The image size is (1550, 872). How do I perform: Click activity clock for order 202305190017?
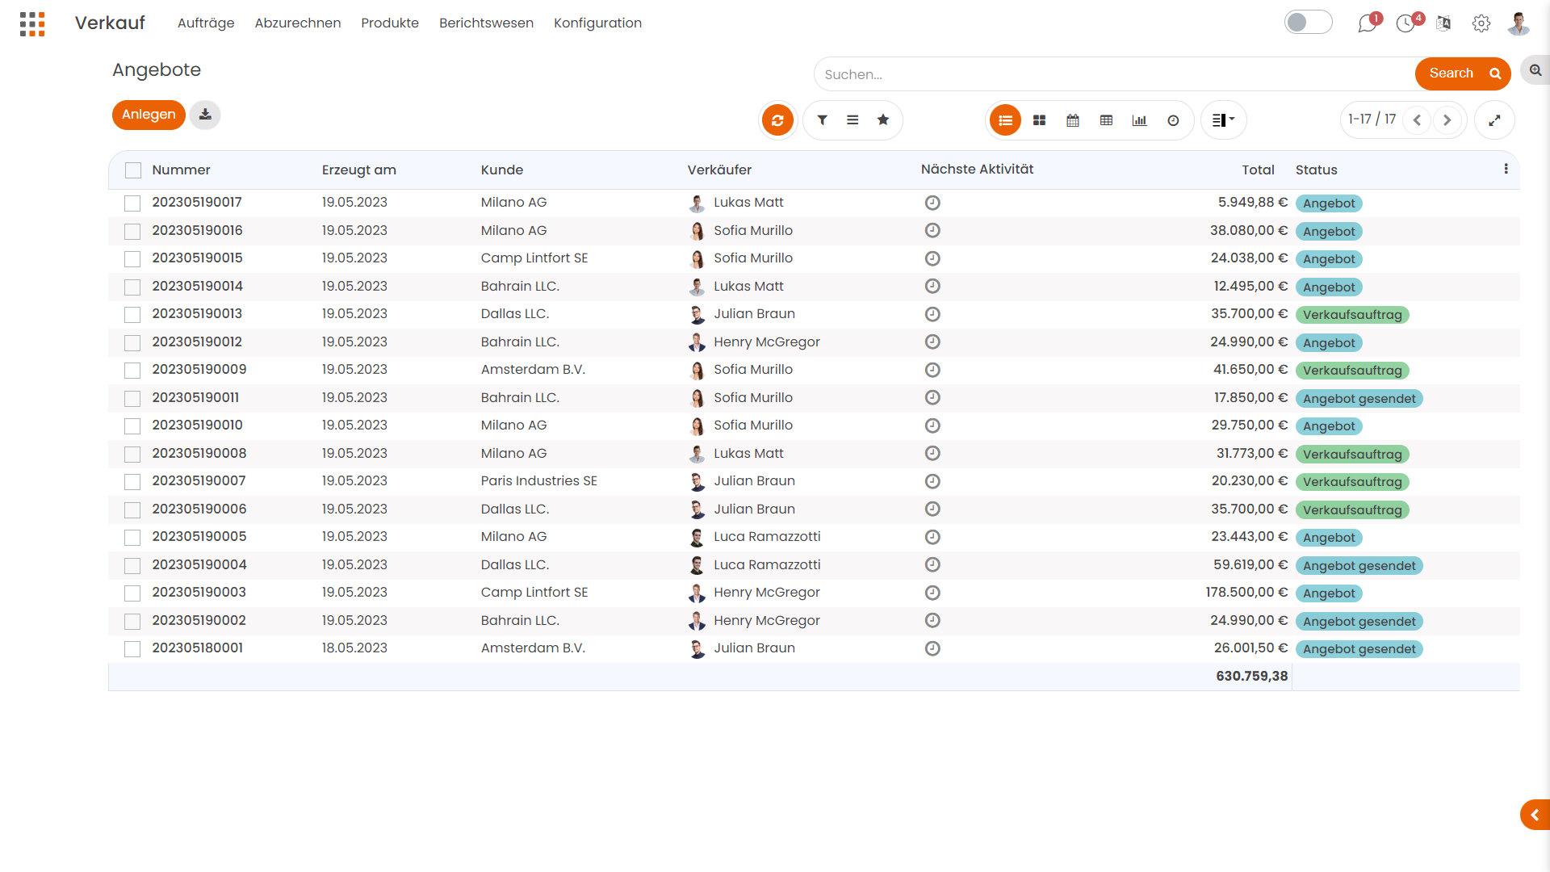pyautogui.click(x=932, y=203)
